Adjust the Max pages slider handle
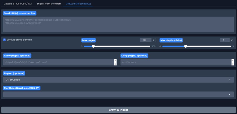This screenshot has width=237, height=114. click(x=93, y=46)
